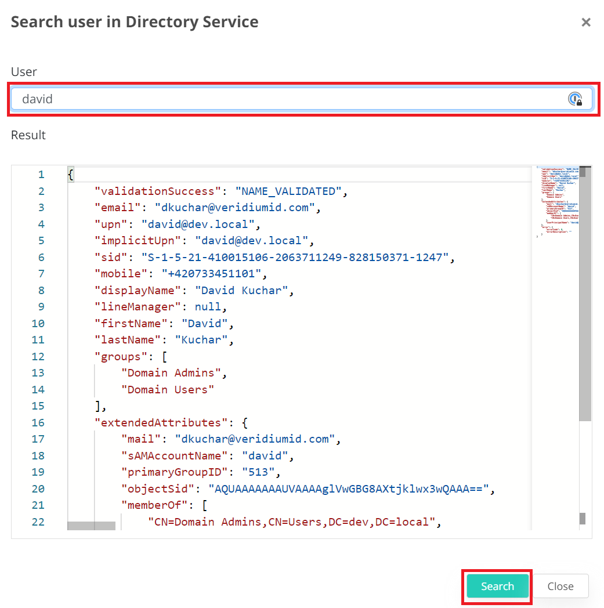Click line number 1 in the editor gutter
This screenshot has width=604, height=608.
point(41,174)
